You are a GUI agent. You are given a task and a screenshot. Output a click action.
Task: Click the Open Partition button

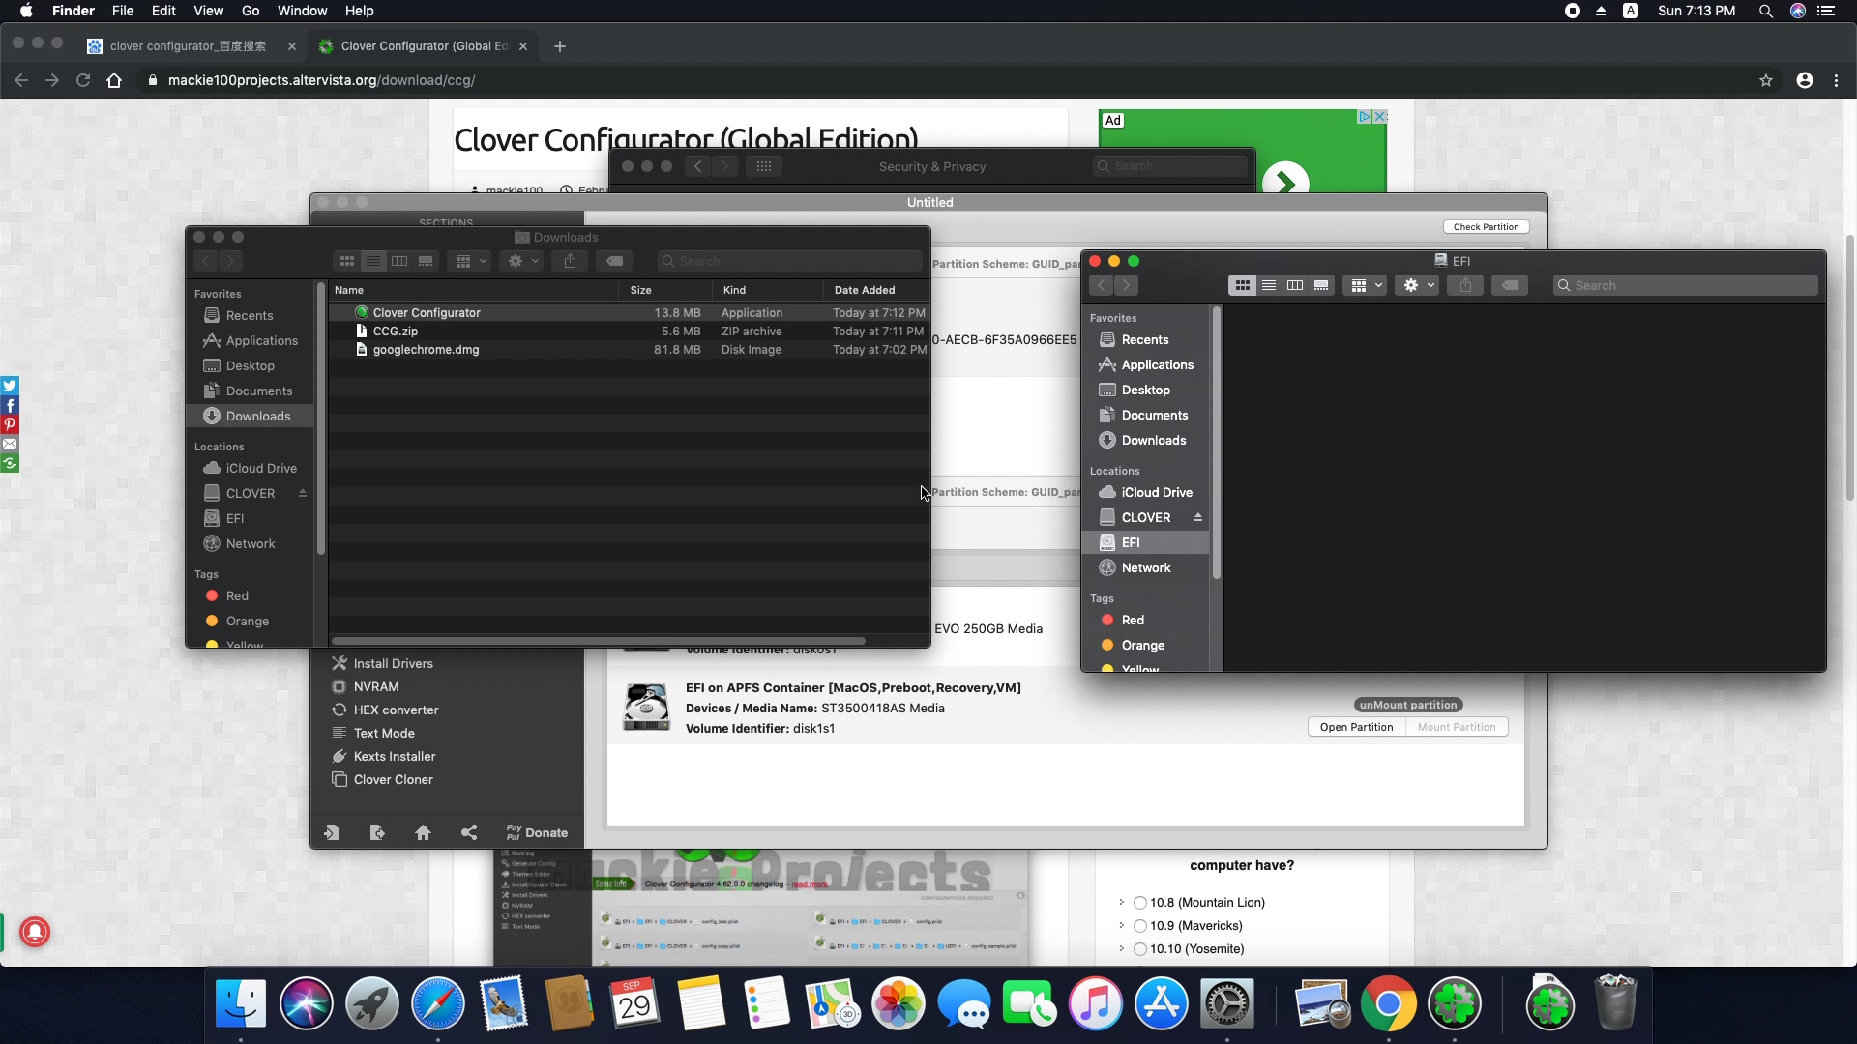point(1356,727)
